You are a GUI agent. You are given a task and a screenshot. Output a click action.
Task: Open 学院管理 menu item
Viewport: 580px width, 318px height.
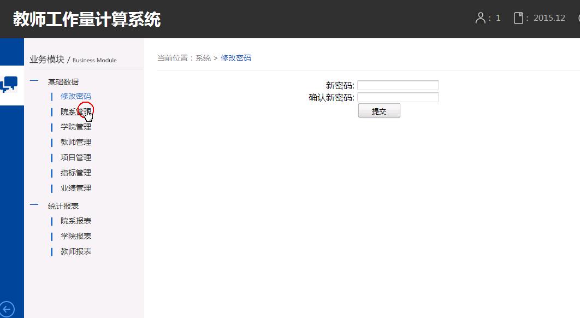(76, 127)
